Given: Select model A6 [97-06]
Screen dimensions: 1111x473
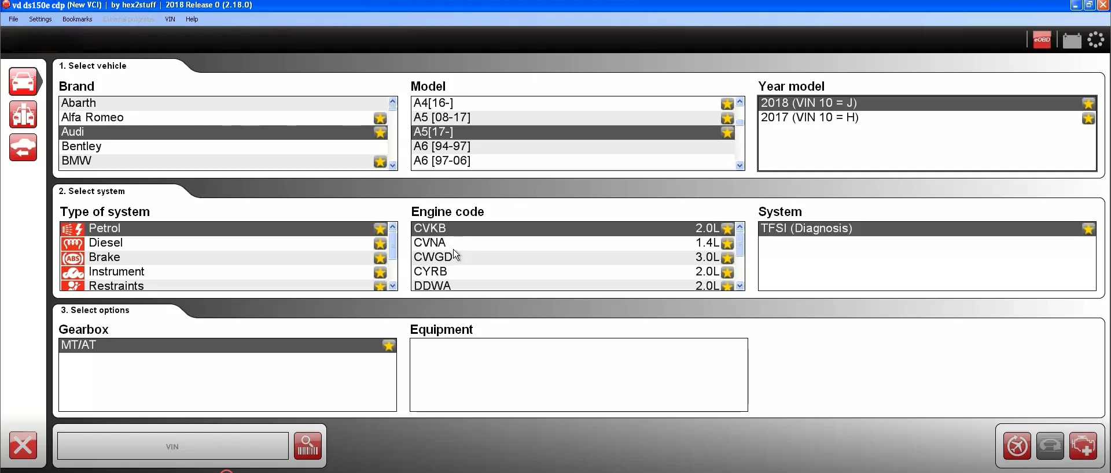Looking at the screenshot, I should pyautogui.click(x=573, y=161).
